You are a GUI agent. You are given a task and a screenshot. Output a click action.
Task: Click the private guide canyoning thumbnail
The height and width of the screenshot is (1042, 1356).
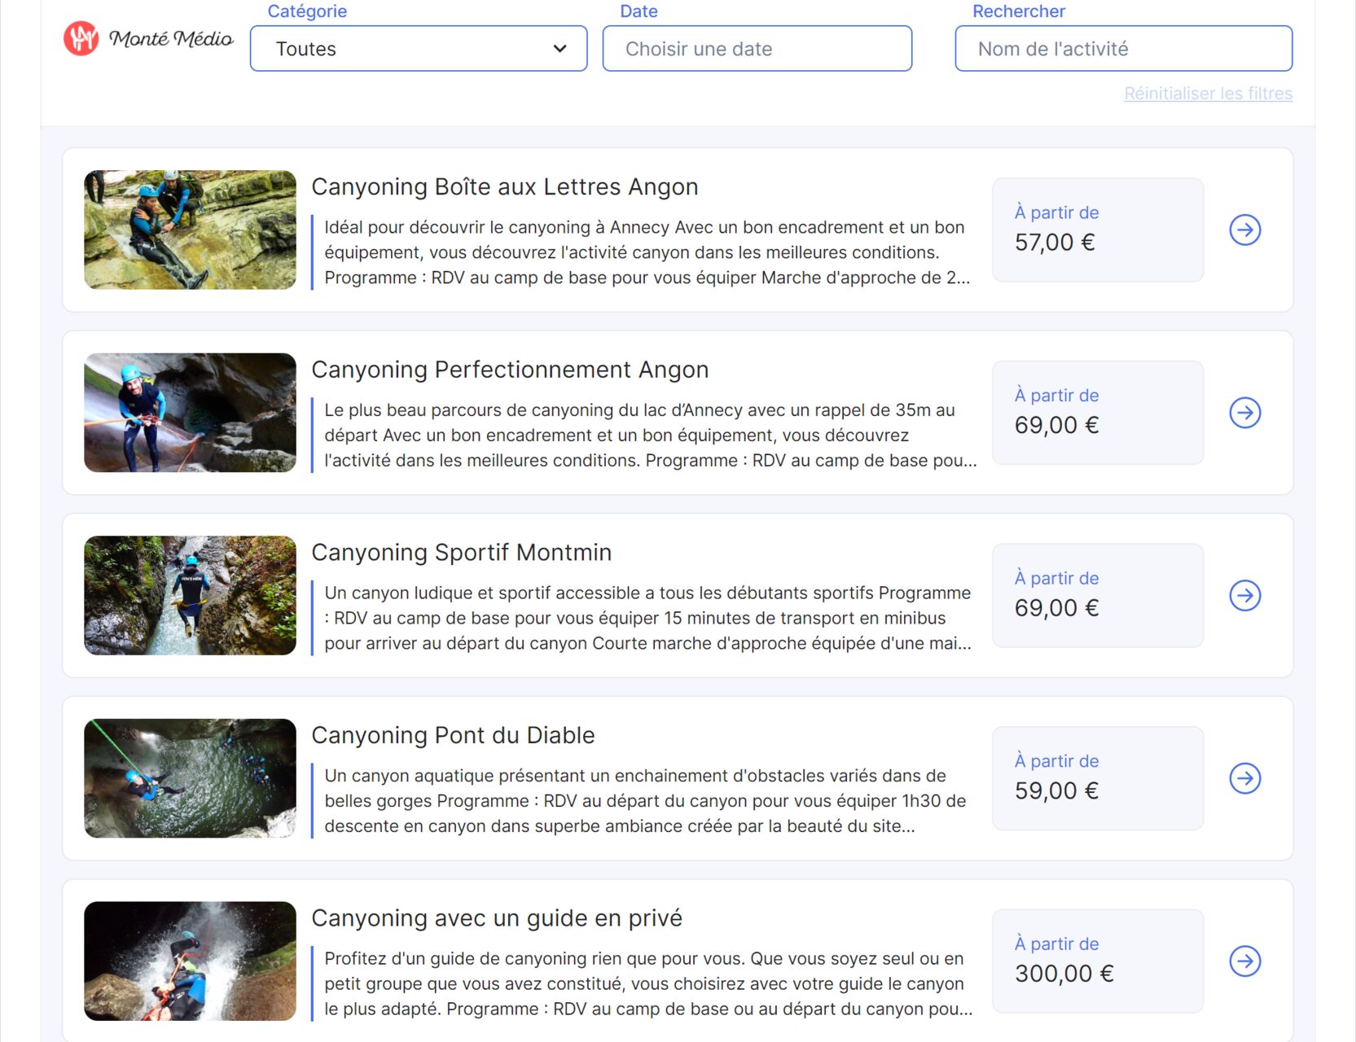[190, 961]
